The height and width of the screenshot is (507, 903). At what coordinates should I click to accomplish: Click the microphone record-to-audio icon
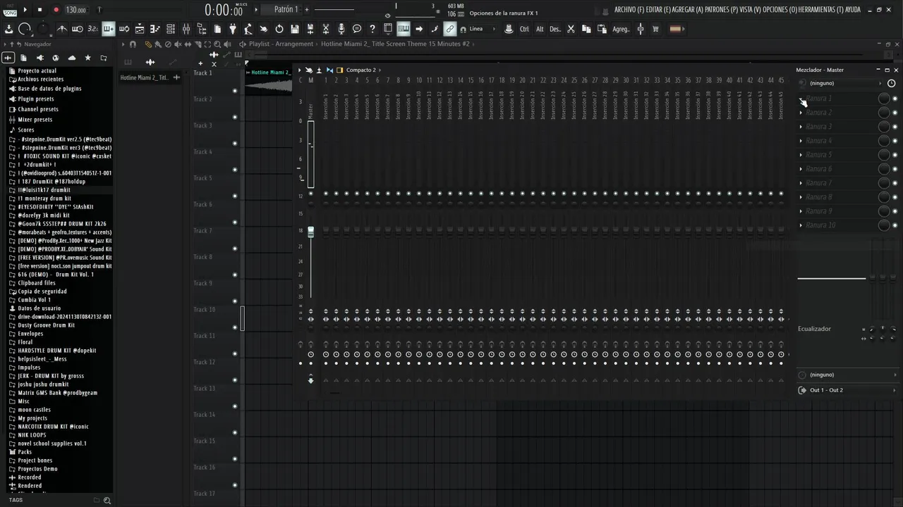(341, 29)
